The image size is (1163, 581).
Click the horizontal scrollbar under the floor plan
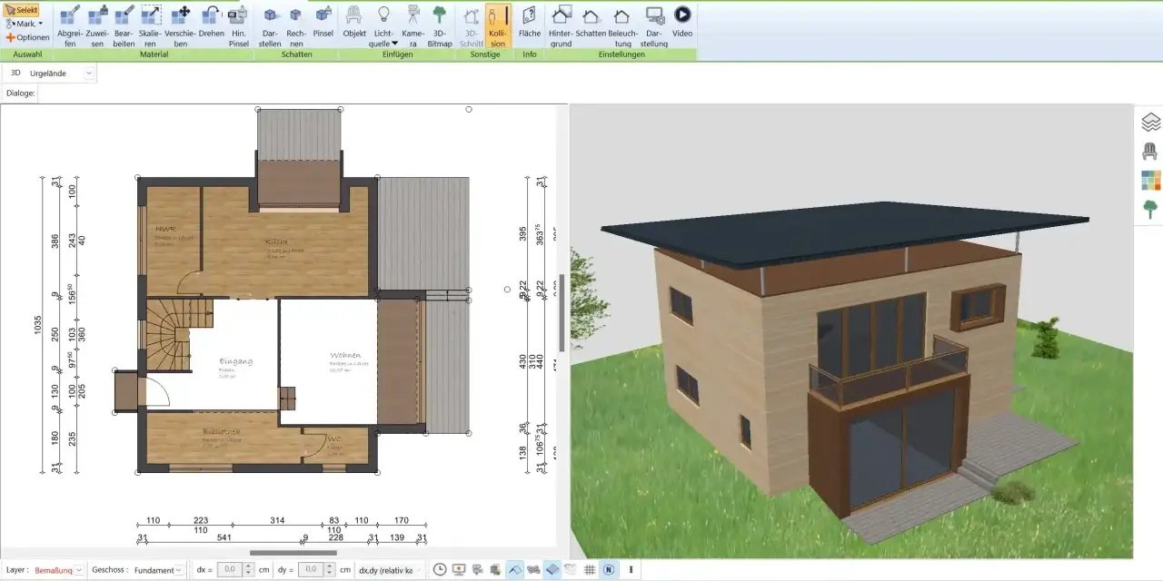coord(293,552)
